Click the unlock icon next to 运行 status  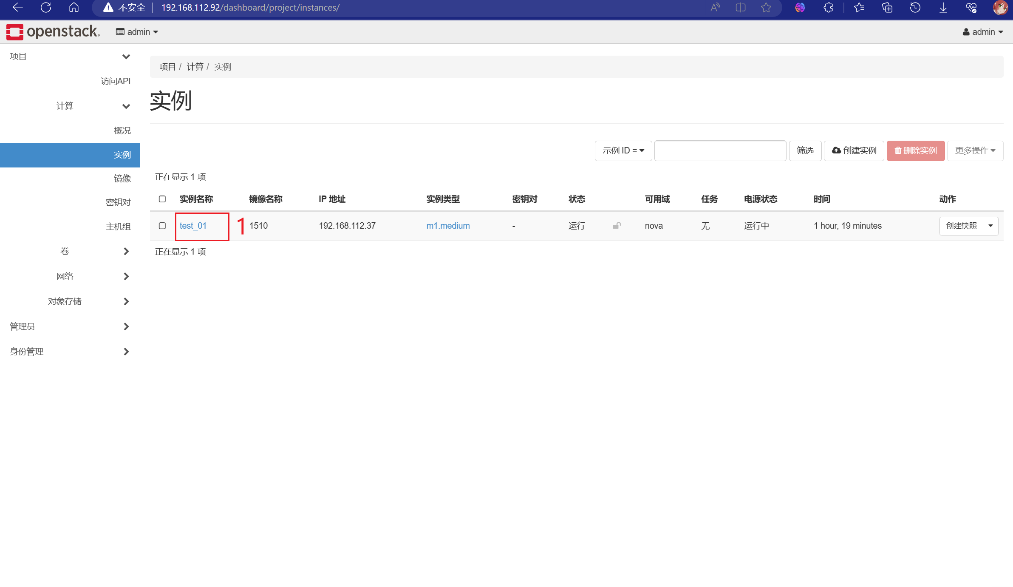point(617,226)
